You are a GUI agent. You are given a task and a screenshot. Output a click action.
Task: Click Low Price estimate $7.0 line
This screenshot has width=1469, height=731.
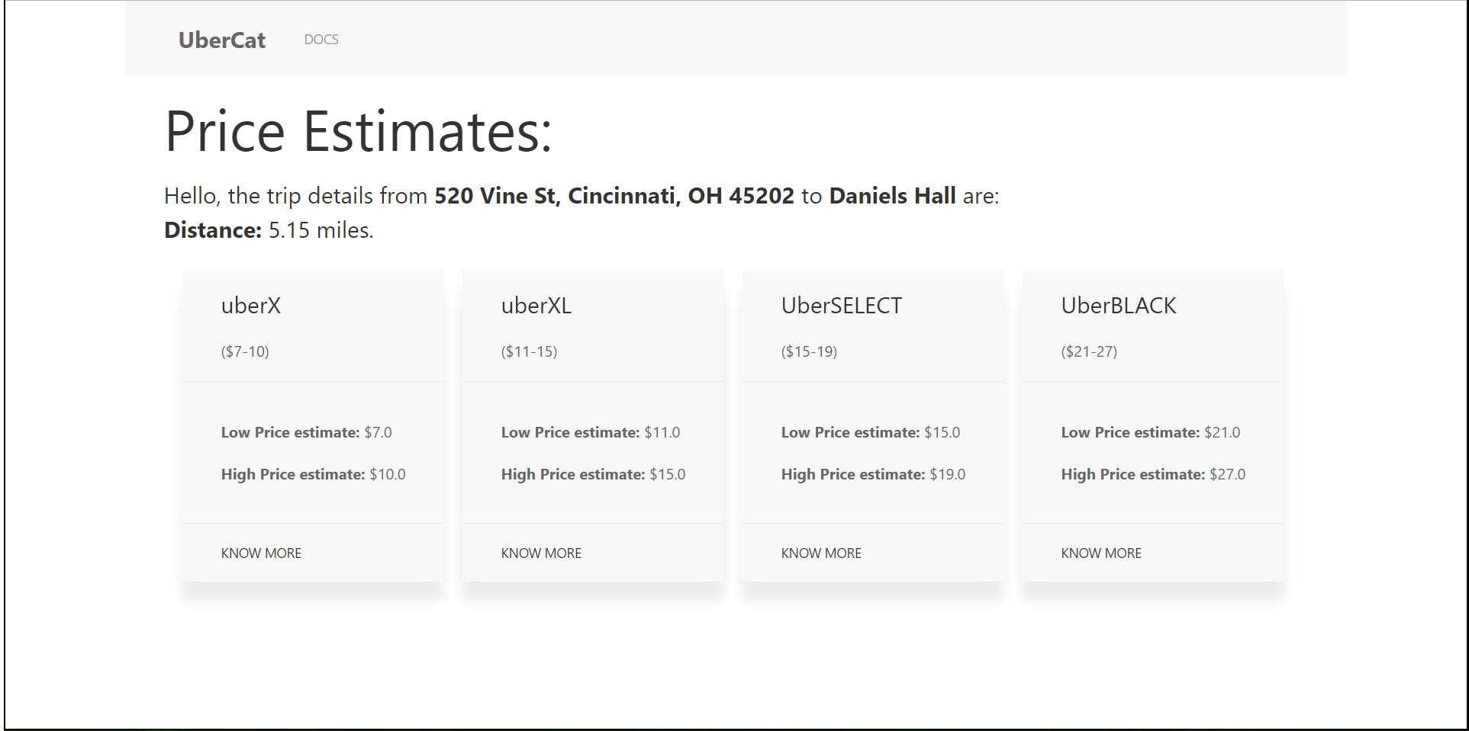tap(307, 432)
